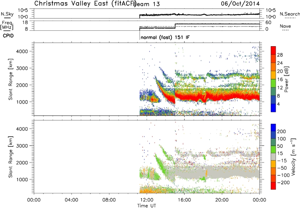Click the '28' power colorbar label
Image resolution: width=300 pixels, height=208 pixels.
tap(280, 55)
